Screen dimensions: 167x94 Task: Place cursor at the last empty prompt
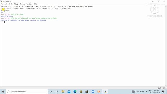coord(5,22)
